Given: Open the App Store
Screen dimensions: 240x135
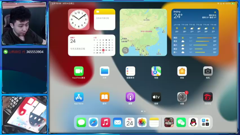Looking at the screenshot, I should click(79, 97).
